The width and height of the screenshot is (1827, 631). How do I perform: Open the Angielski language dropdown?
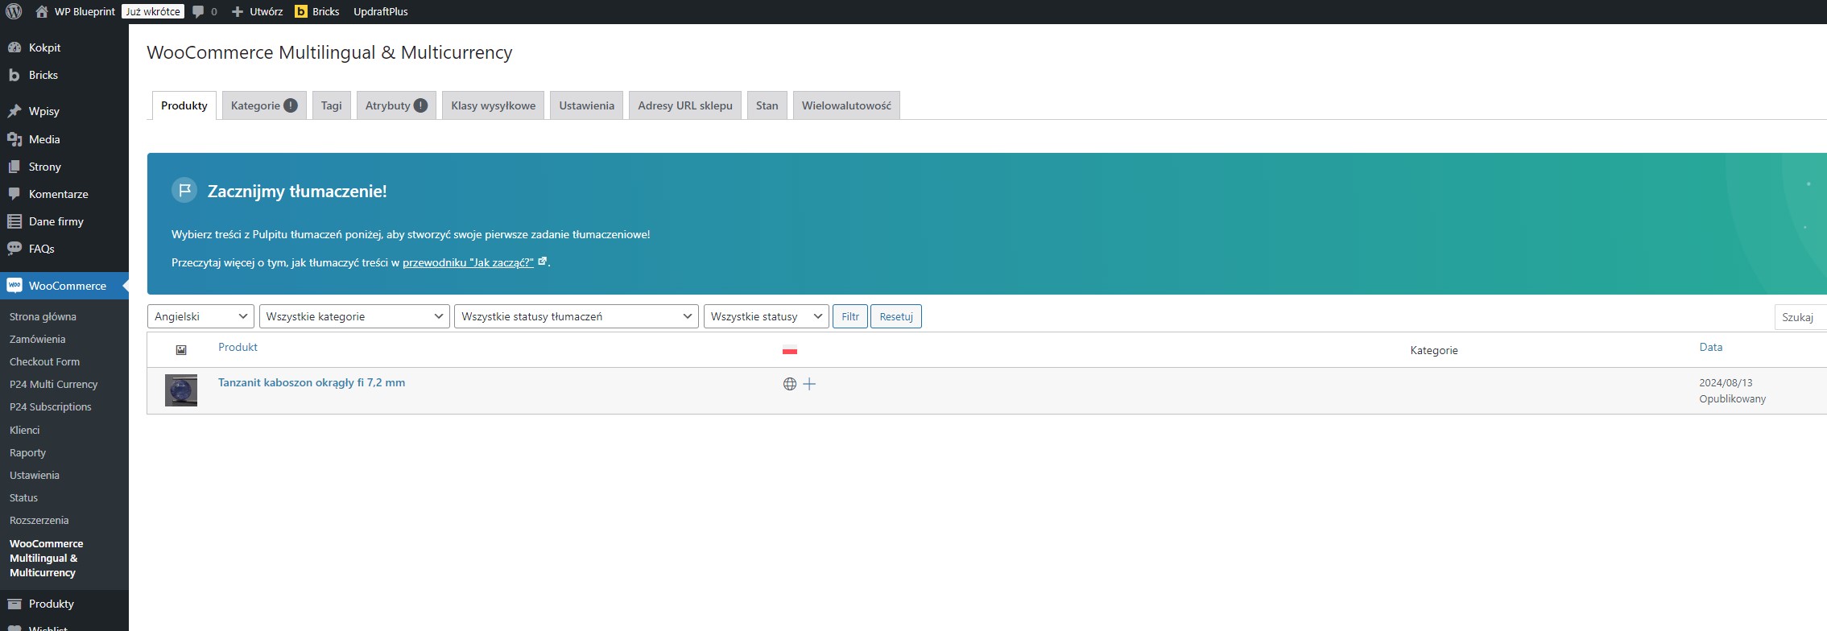[x=200, y=316]
